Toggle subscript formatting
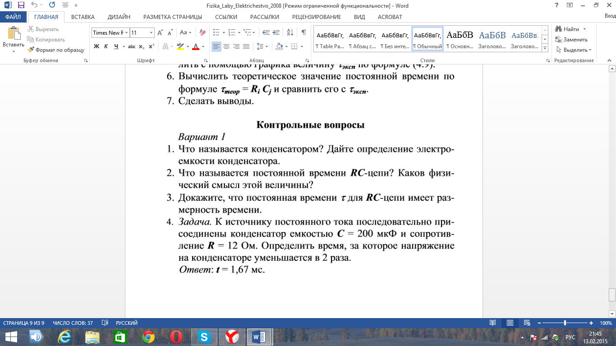The image size is (616, 346). [142, 46]
